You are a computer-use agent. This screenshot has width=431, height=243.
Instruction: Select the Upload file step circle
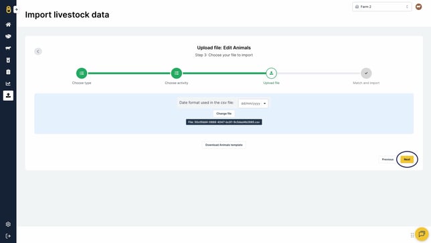271,73
